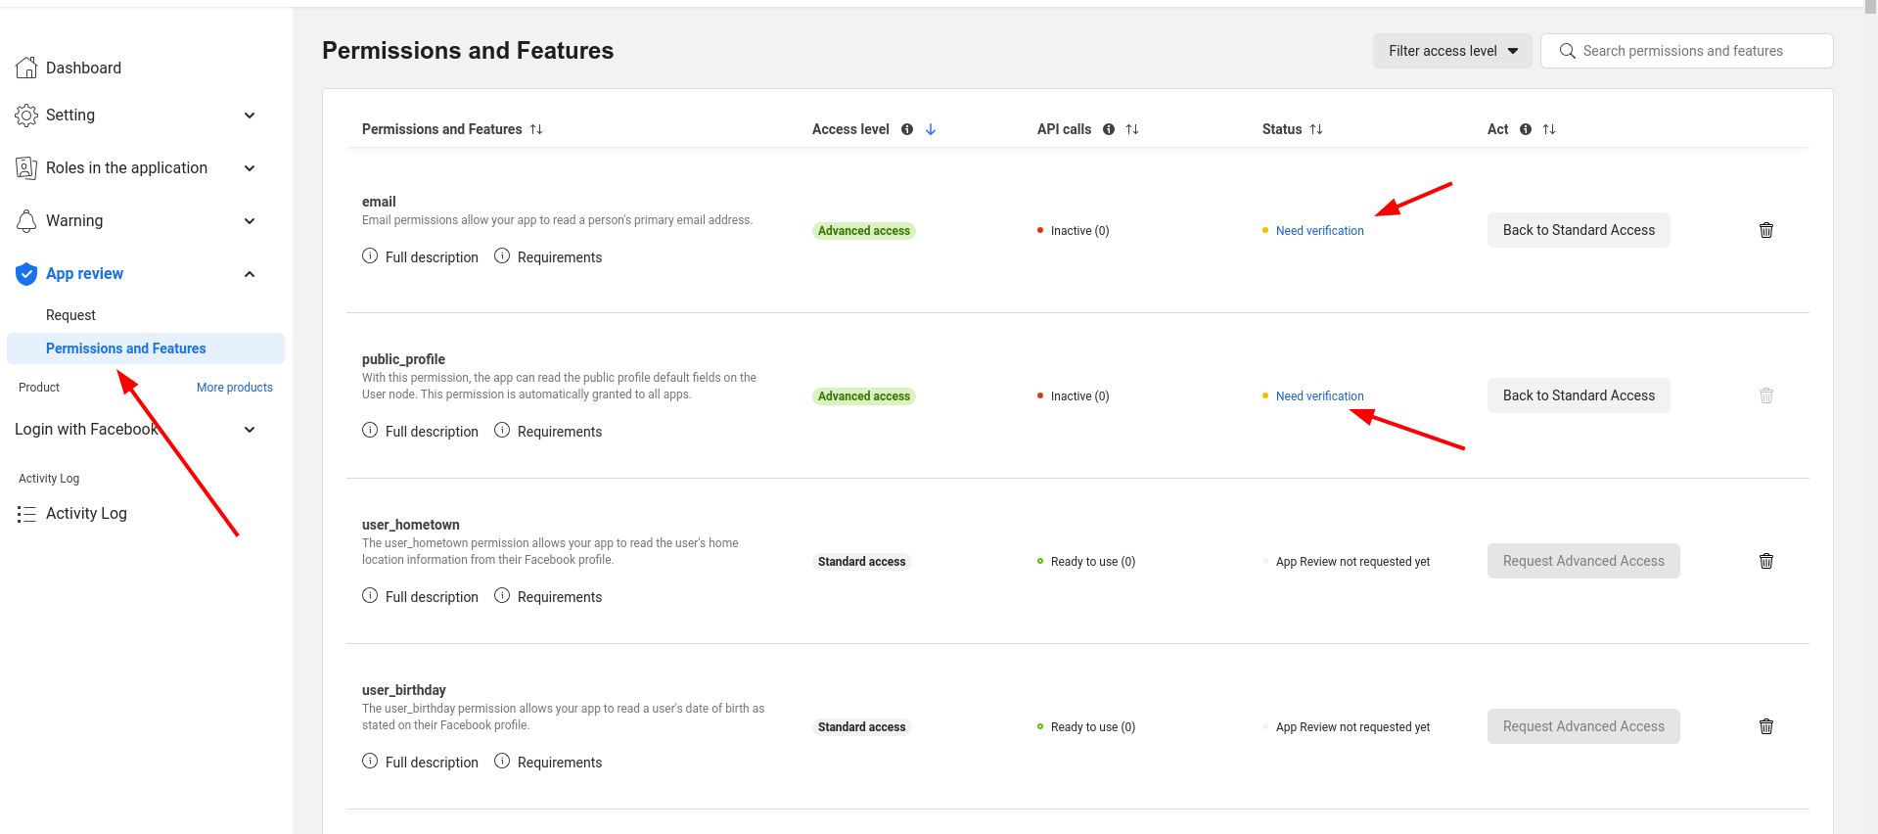Sort by Status column arrows

click(1316, 129)
